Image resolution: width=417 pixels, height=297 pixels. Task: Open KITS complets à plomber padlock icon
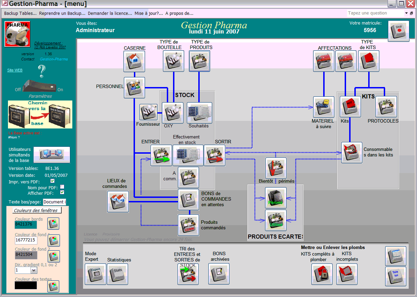[x=322, y=274]
